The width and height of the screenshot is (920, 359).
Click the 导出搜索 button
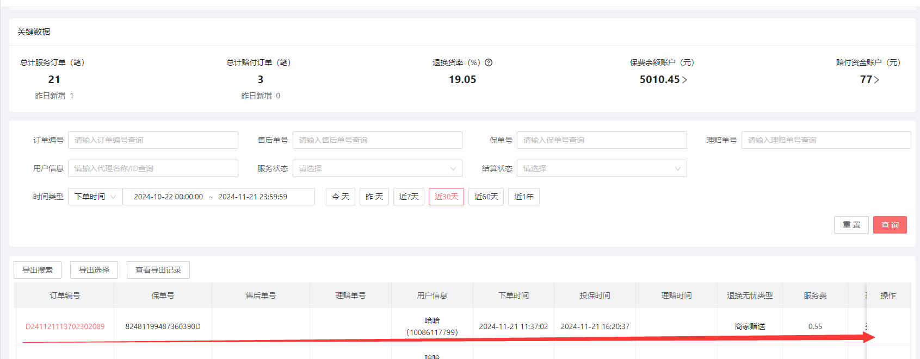(38, 270)
